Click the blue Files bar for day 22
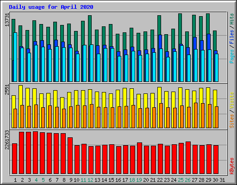 click(160, 42)
